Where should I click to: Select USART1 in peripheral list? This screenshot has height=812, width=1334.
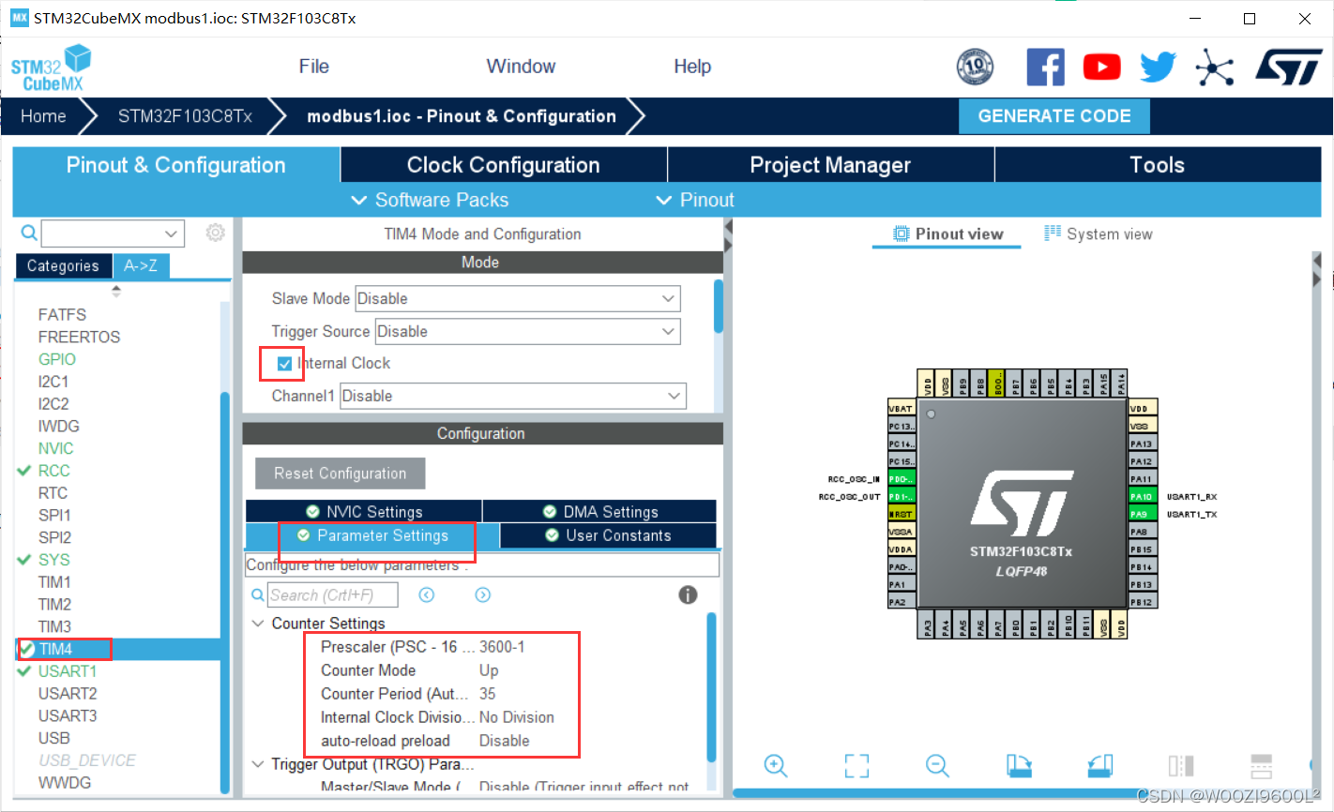point(67,671)
